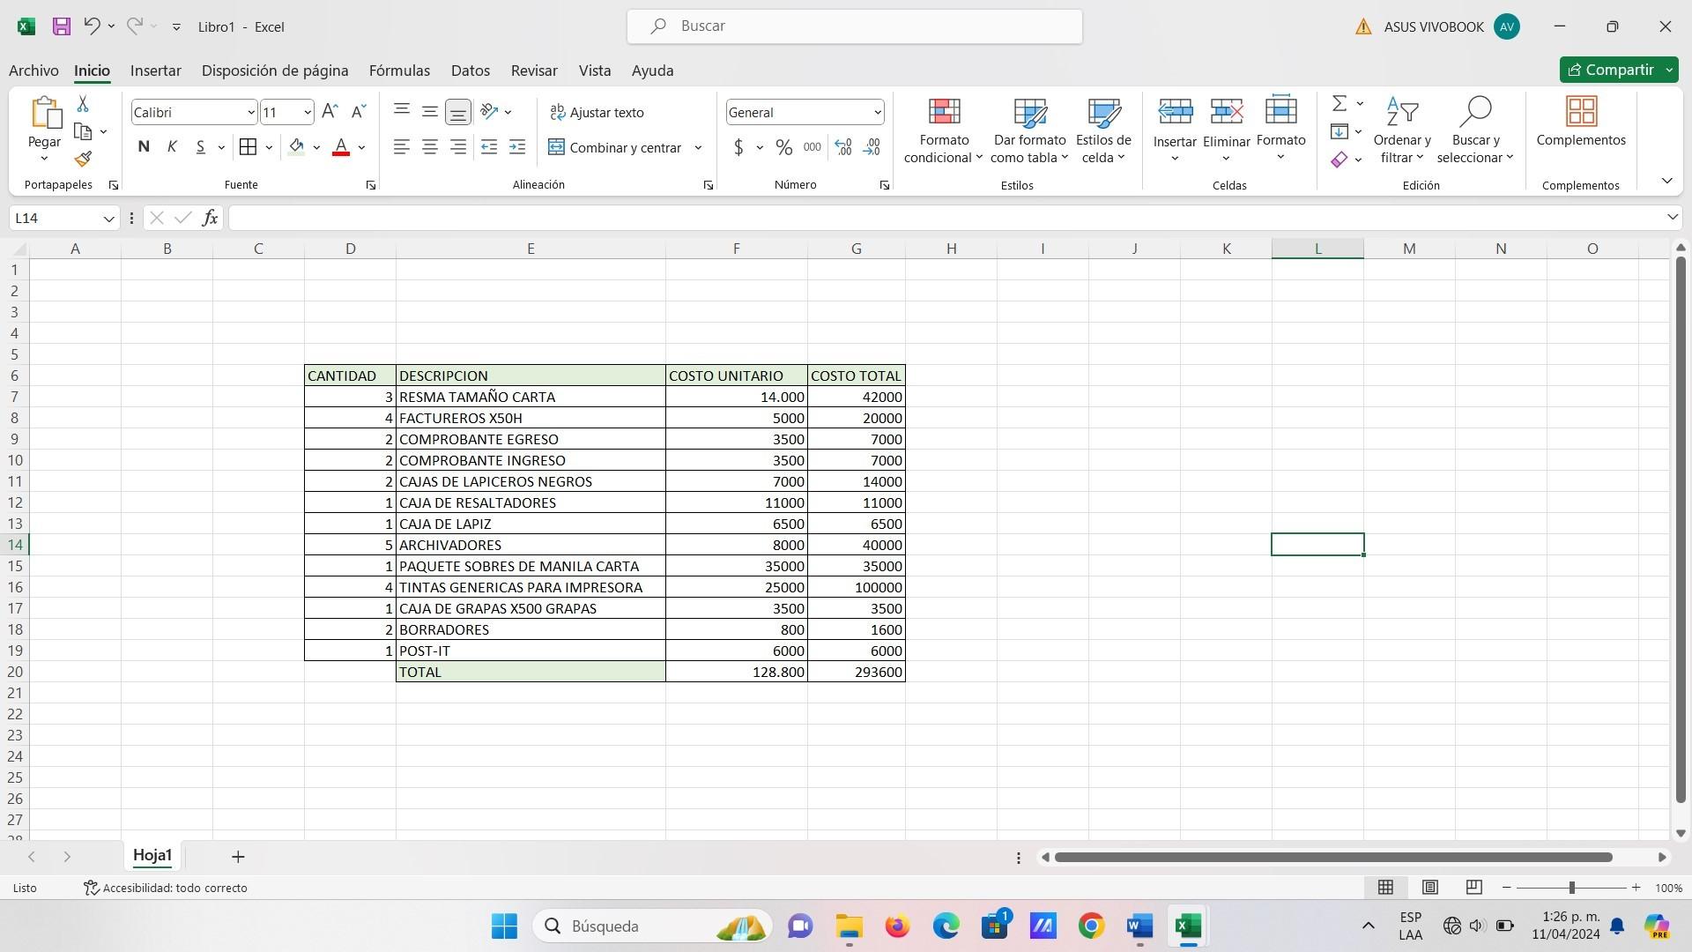Click the zoom slider in status bar

[1570, 888]
